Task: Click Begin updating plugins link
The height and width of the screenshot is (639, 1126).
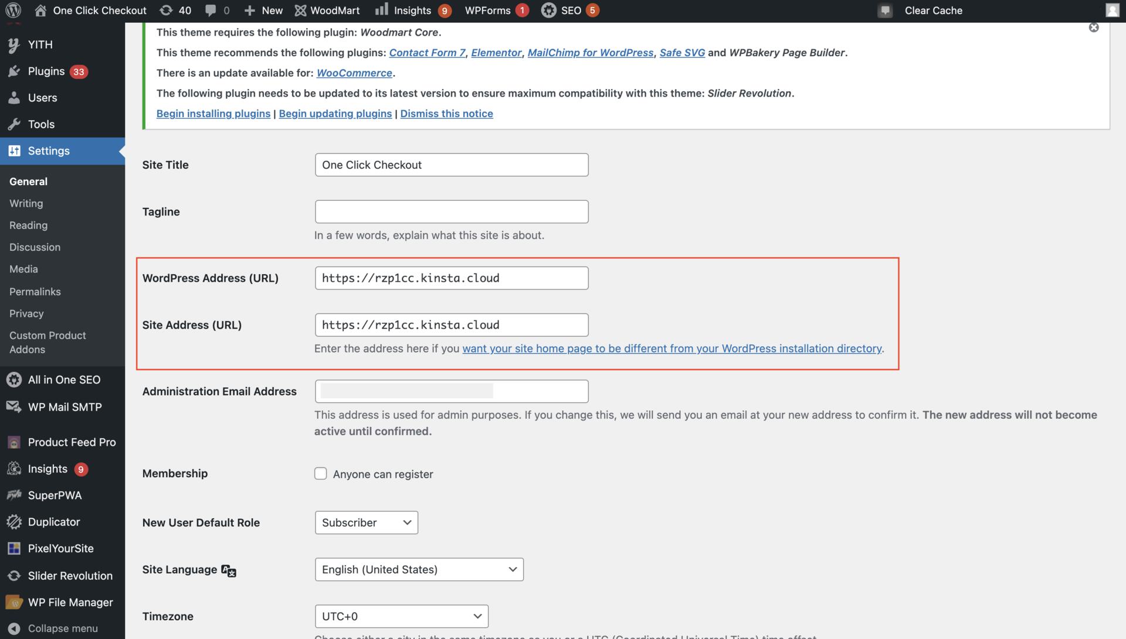Action: (335, 114)
